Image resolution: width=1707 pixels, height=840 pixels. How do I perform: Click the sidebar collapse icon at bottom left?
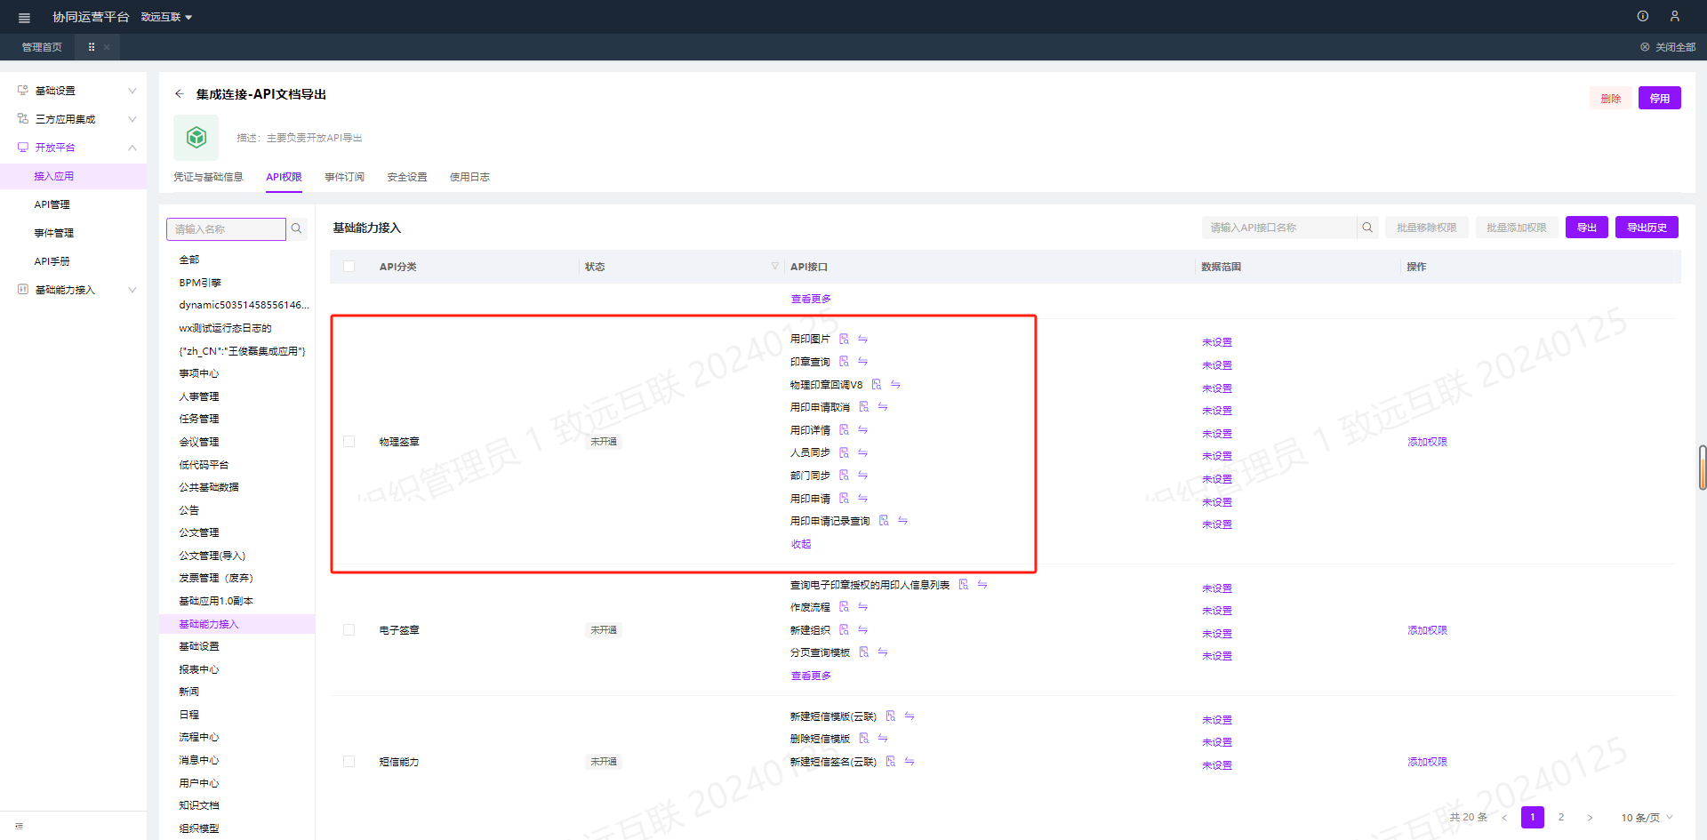(x=20, y=826)
